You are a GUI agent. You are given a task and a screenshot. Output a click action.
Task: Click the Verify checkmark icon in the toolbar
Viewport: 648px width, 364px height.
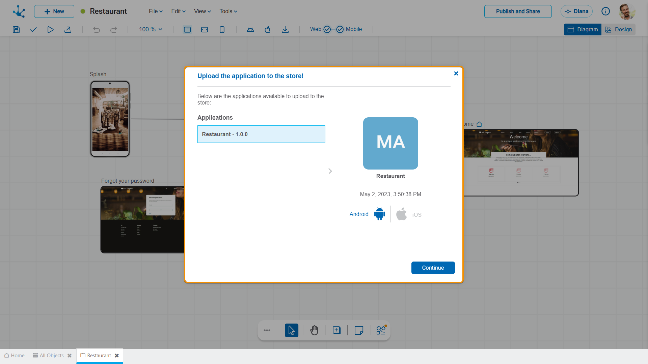33,30
